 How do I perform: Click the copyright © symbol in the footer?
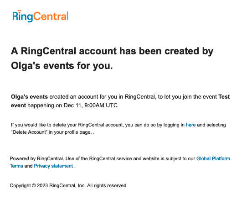34,185
